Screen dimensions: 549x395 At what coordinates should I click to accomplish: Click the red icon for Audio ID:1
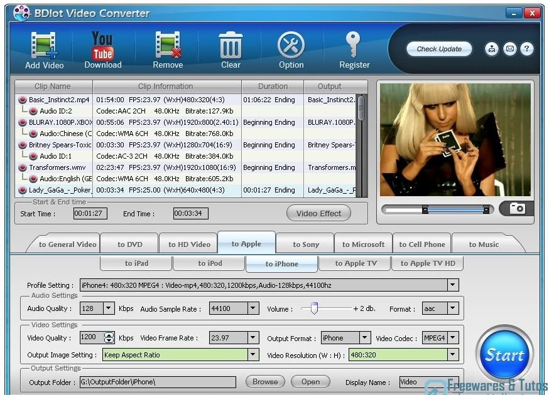33,156
